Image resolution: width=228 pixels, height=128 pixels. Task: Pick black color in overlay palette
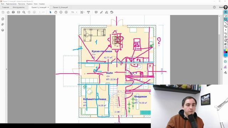pyautogui.click(x=227, y=52)
